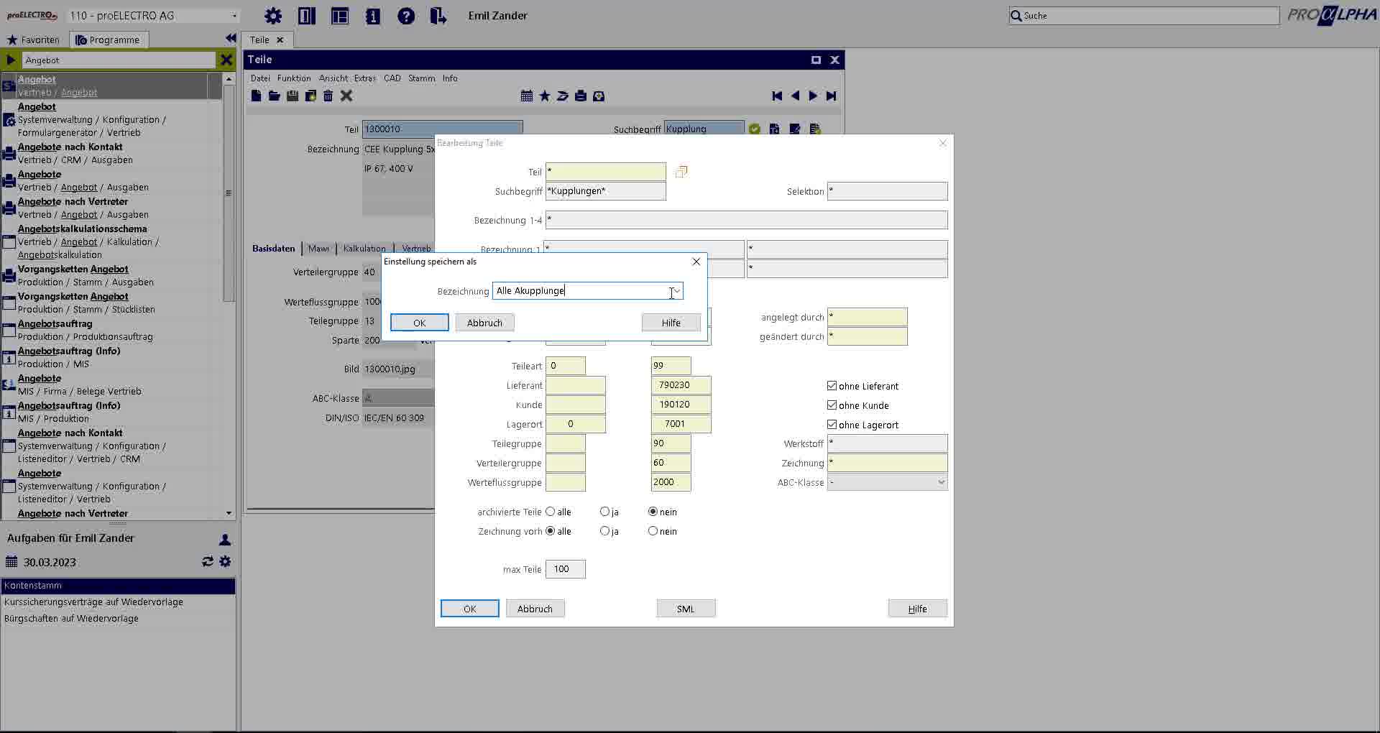Viewport: 1380px width, 733px height.
Task: Click the max Teile input field
Action: [x=566, y=569]
